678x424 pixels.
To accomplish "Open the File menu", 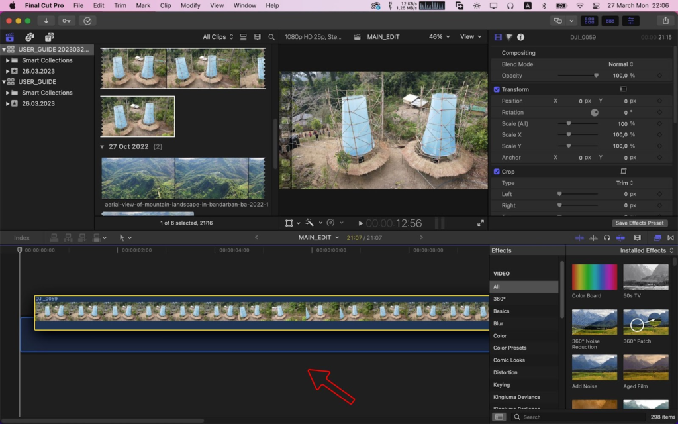I will (78, 5).
